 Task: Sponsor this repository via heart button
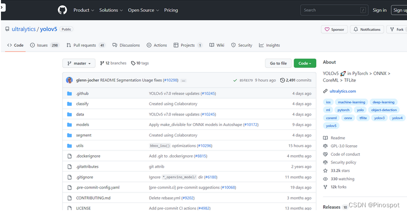point(334,29)
